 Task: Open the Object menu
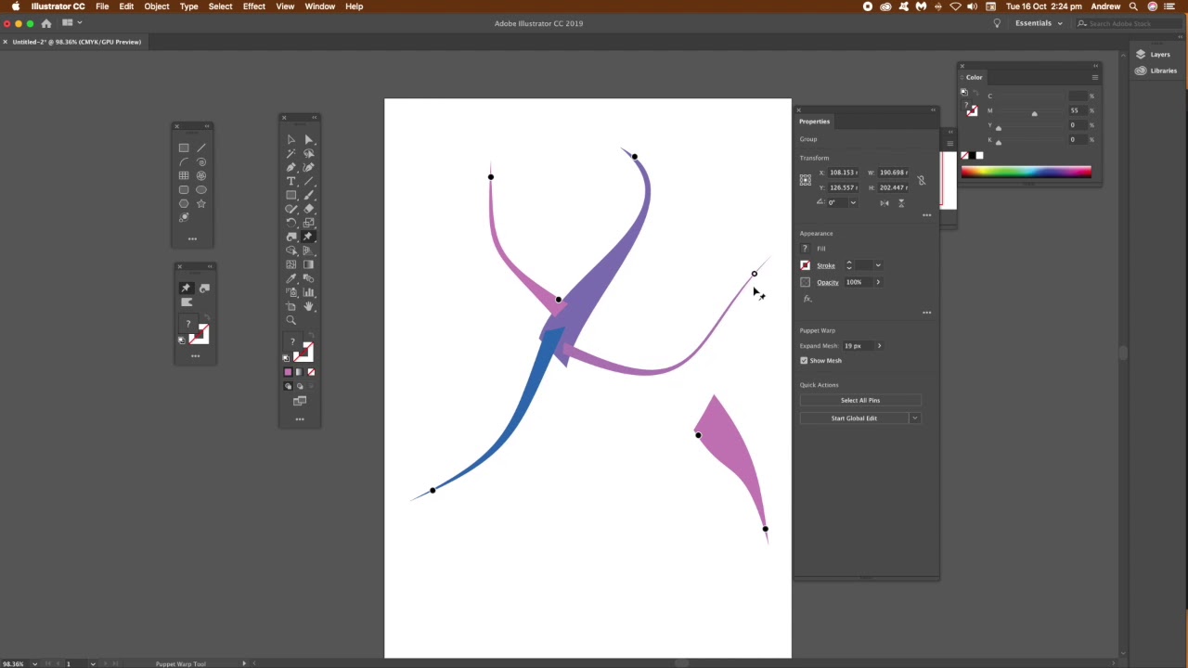[x=156, y=6]
